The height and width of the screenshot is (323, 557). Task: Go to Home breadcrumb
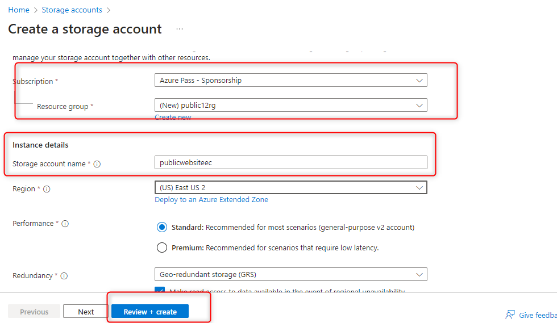(19, 10)
